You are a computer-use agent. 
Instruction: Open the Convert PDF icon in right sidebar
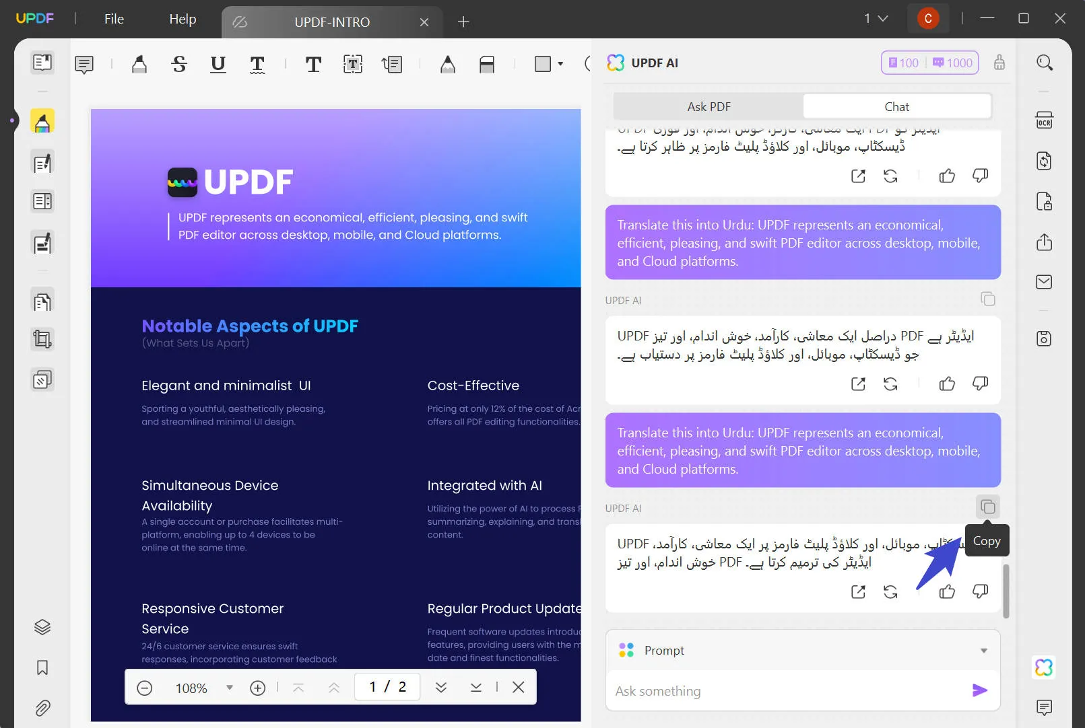[1045, 161]
